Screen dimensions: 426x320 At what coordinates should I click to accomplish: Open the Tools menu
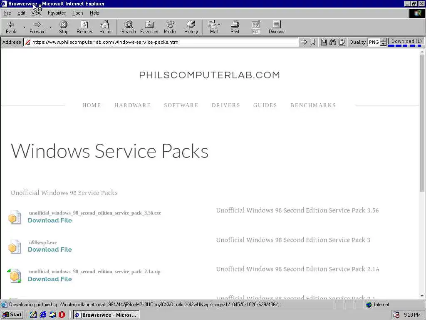78,13
